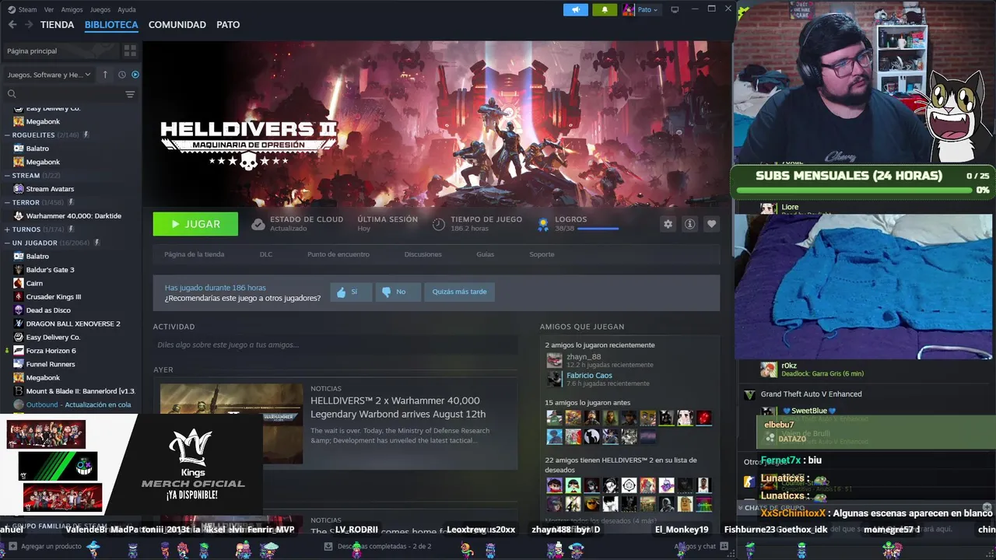The height and width of the screenshot is (560, 996).
Task: Select Stream Avatars app icon
Action: (19, 189)
